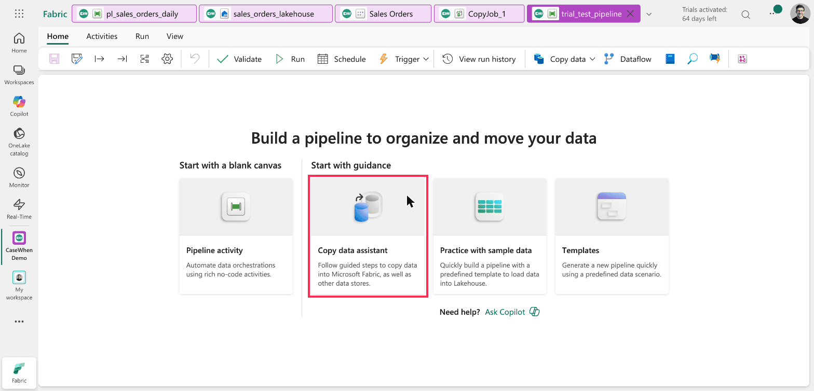814x391 pixels.
Task: Click the import pipeline arrow icon
Action: [99, 59]
